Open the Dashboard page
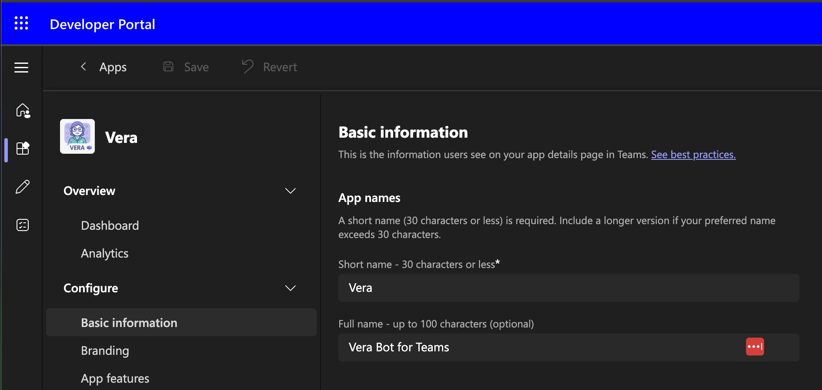This screenshot has height=390, width=822. tap(110, 225)
